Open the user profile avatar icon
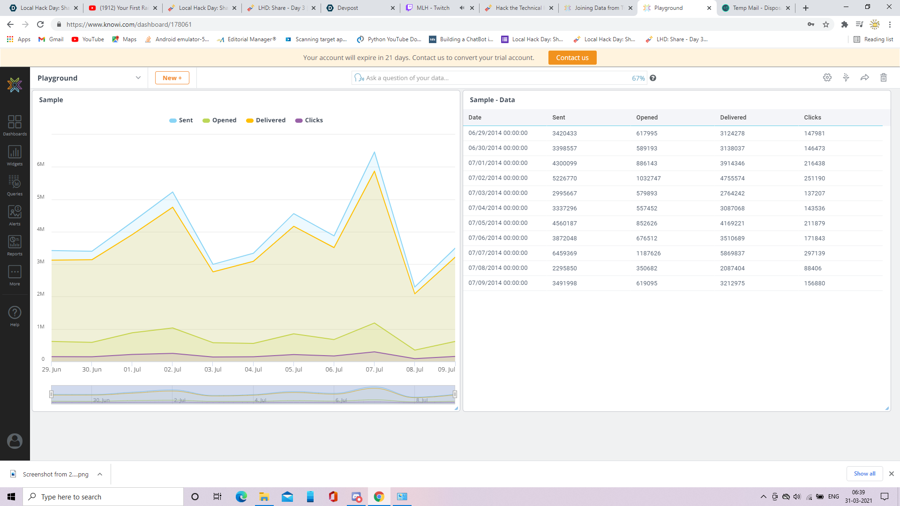900x506 pixels. pyautogui.click(x=15, y=441)
